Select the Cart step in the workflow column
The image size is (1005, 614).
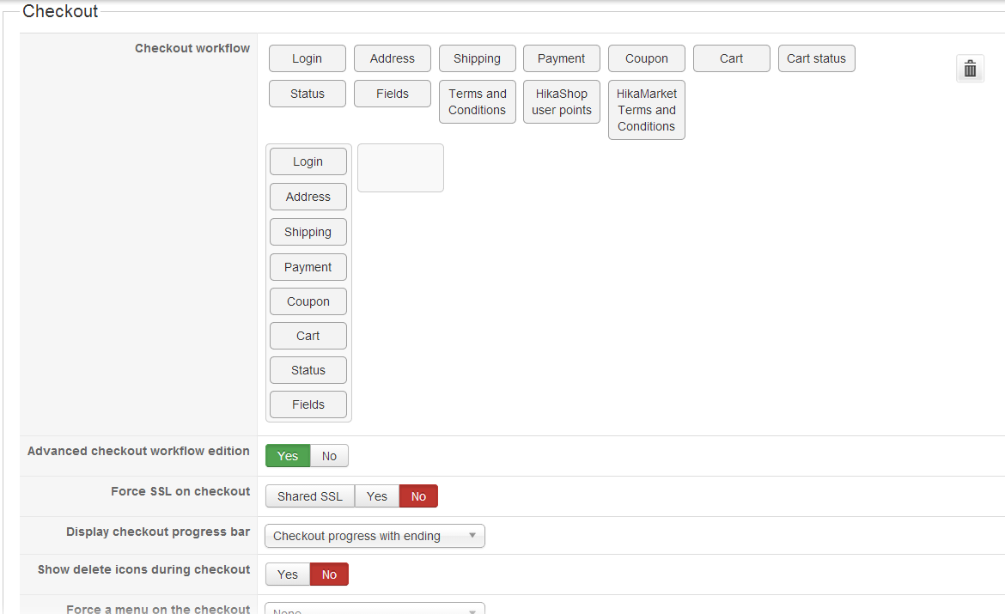pyautogui.click(x=308, y=336)
